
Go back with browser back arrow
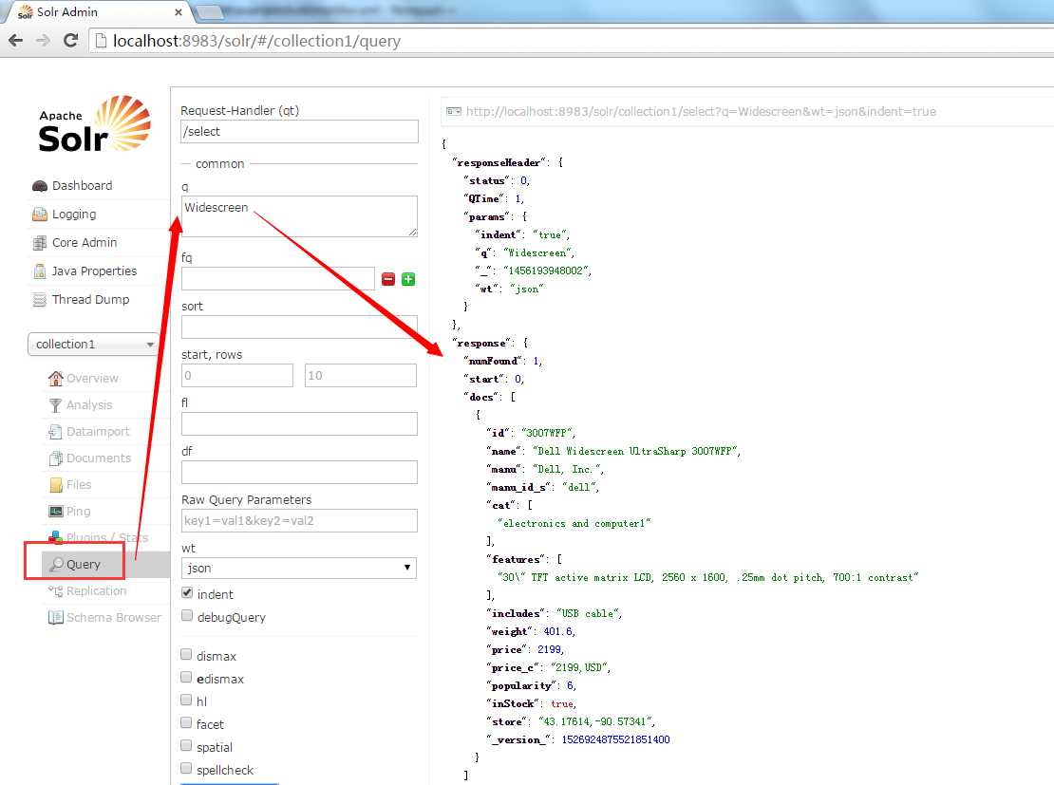pyautogui.click(x=15, y=40)
